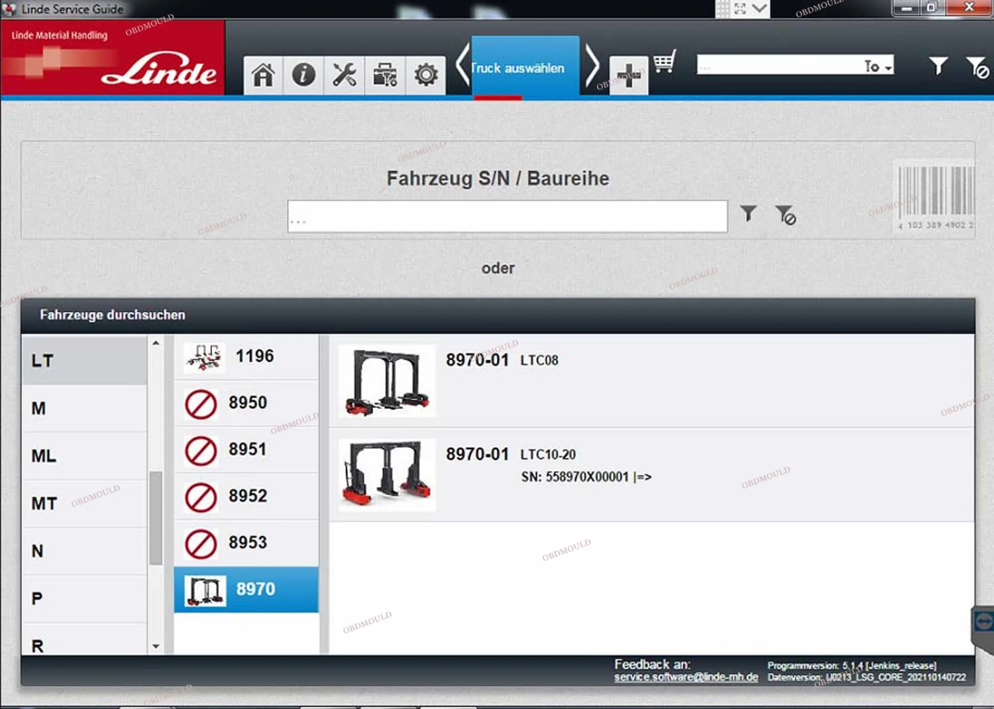Open the title bar grid icon
This screenshot has height=709, width=994.
723,9
